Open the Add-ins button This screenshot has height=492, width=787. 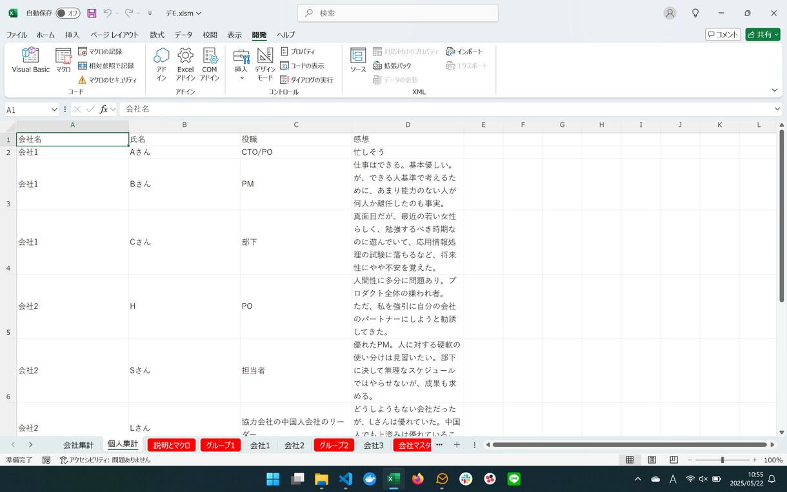[x=161, y=64]
